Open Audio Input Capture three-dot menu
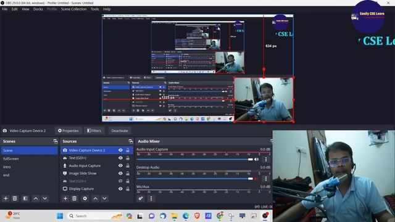The image size is (395, 222). pos(266,159)
